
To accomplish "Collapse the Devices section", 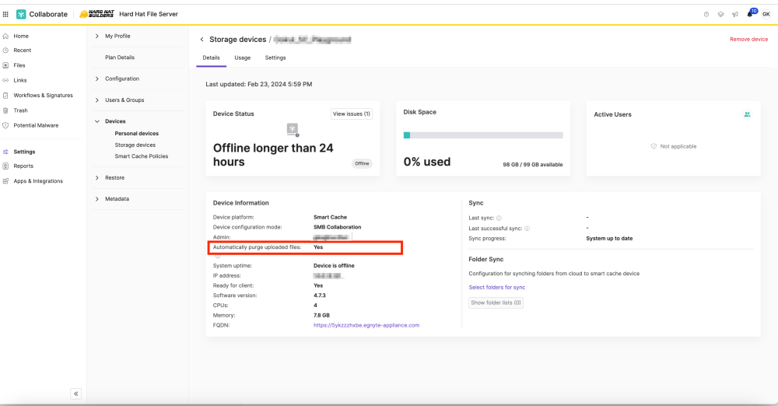I will click(97, 121).
